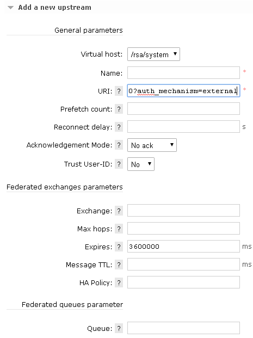Click the Message TTL label
Screen dimensions: 253x338
pyautogui.click(x=89, y=265)
